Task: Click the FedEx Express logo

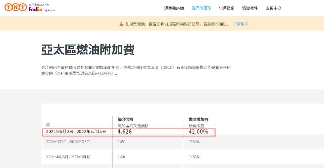Action: [42, 10]
